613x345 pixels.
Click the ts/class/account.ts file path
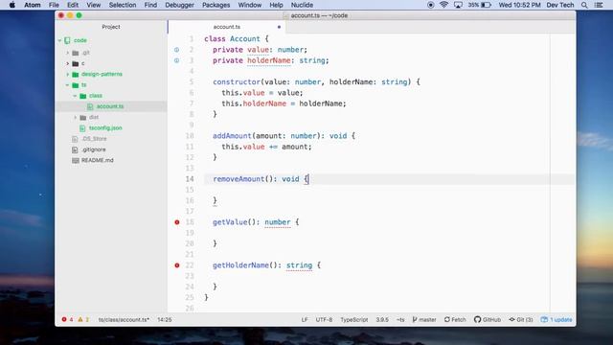click(124, 319)
